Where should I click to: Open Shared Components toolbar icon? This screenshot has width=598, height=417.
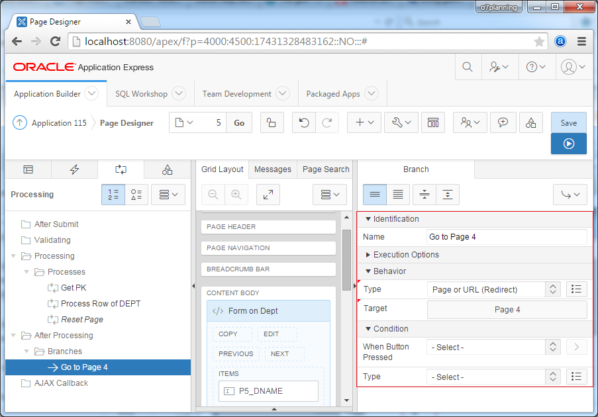pyautogui.click(x=531, y=122)
